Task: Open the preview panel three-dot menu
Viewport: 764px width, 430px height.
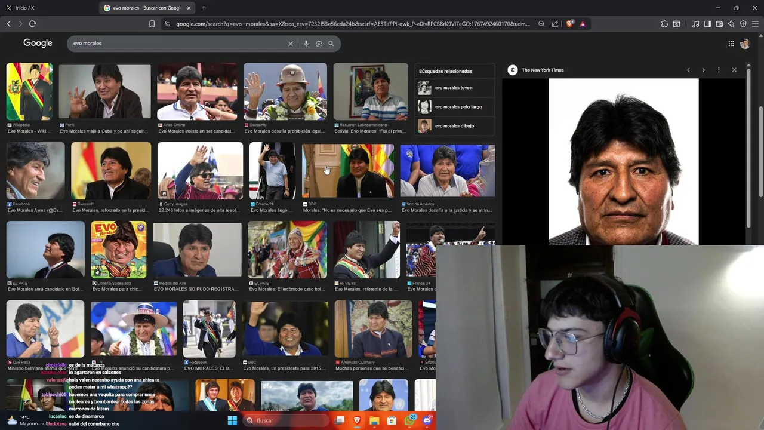Action: tap(719, 70)
